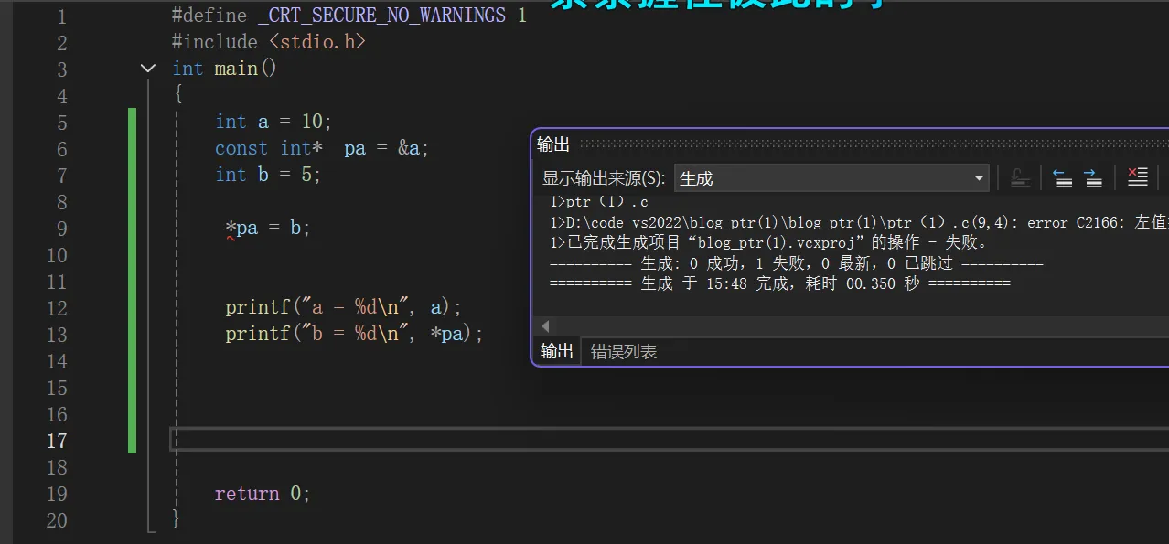Click the 输出 panel title bar
This screenshot has width=1169, height=544.
(851, 144)
